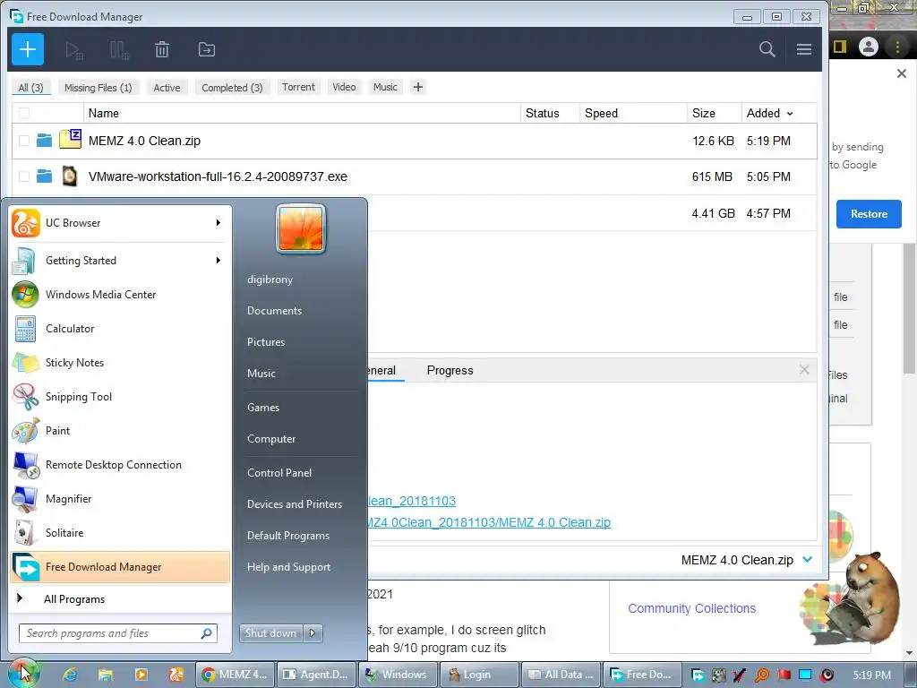Switch to the Video filter tab
This screenshot has height=688, width=917.
coord(344,87)
